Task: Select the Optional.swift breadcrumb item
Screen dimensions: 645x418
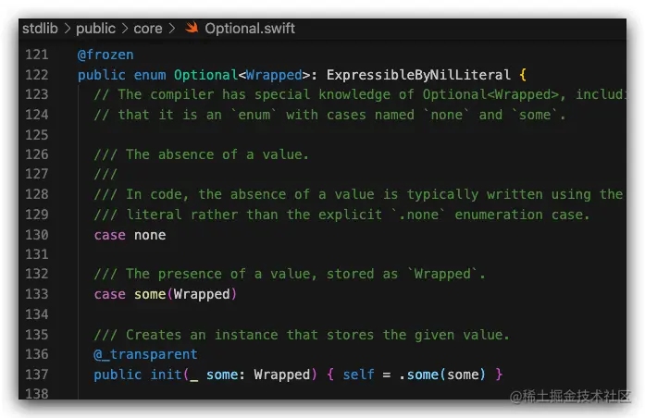Action: (x=250, y=29)
